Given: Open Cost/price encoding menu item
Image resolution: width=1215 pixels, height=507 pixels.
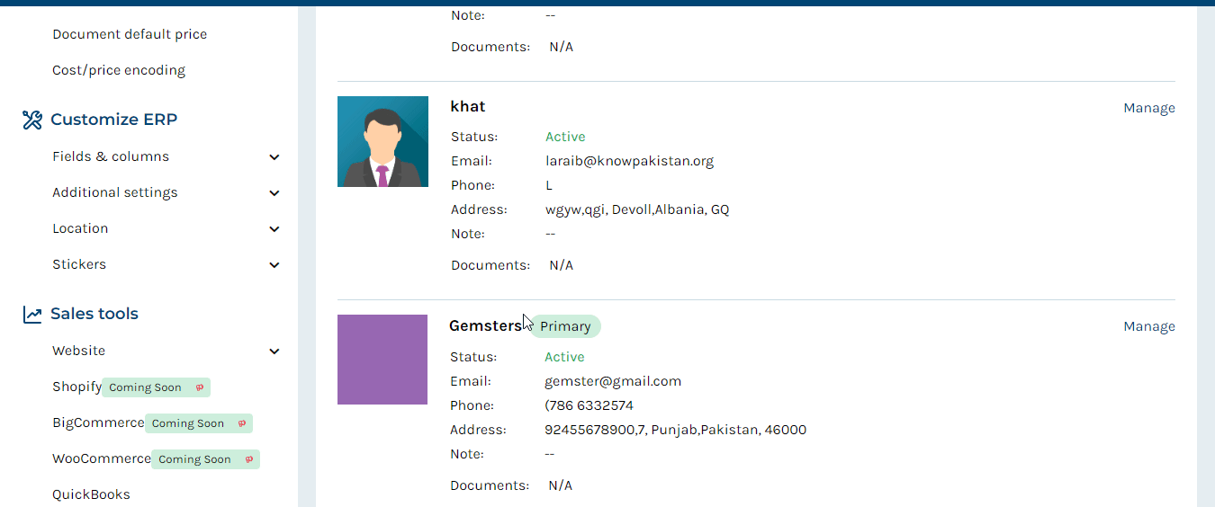Looking at the screenshot, I should [119, 70].
